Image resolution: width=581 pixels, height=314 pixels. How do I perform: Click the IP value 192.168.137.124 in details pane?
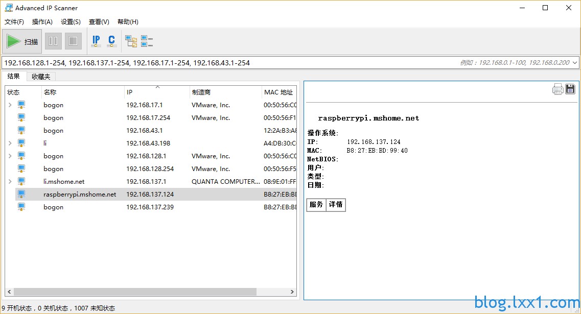tap(374, 142)
